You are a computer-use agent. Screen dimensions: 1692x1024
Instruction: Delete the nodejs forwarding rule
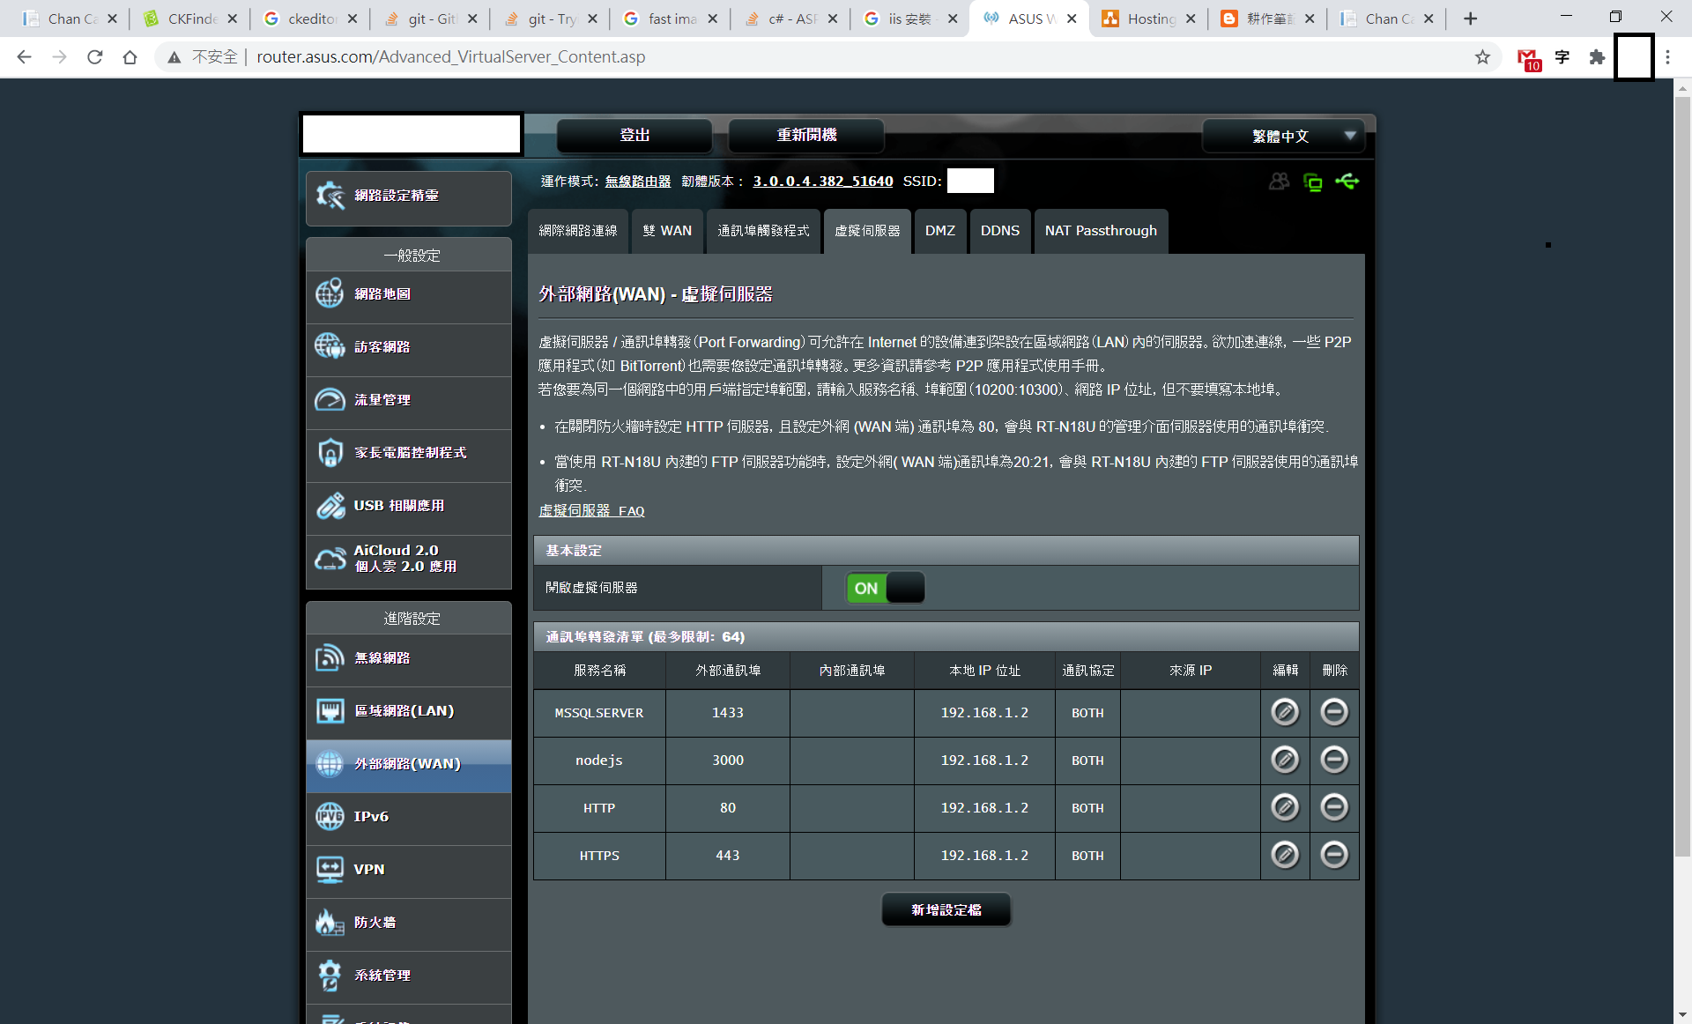[x=1334, y=760]
